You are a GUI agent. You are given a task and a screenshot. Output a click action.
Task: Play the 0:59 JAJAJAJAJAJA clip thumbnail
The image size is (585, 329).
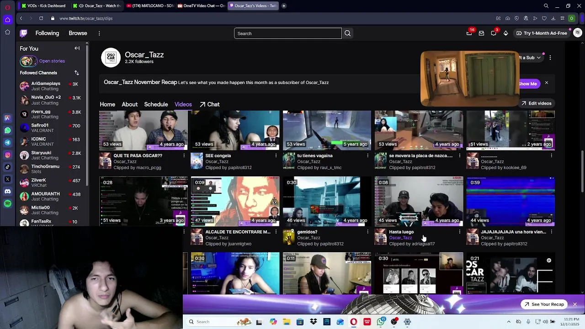point(511,202)
